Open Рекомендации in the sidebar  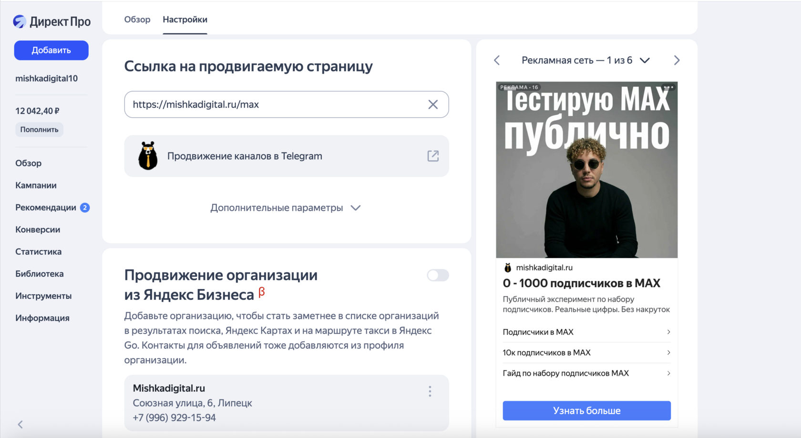click(x=46, y=208)
